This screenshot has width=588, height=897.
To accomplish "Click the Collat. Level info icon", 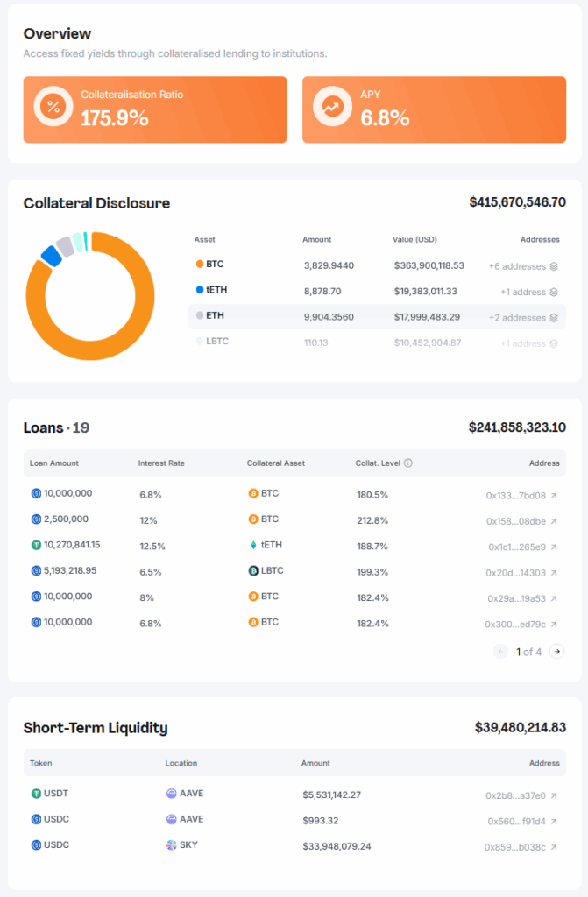I will click(x=408, y=463).
